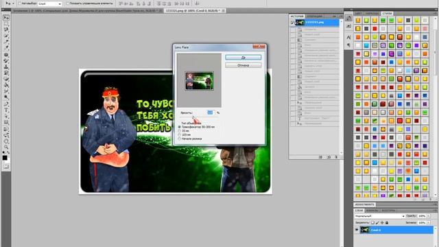Switch to the ИСТОРИЯ tab

click(x=297, y=16)
